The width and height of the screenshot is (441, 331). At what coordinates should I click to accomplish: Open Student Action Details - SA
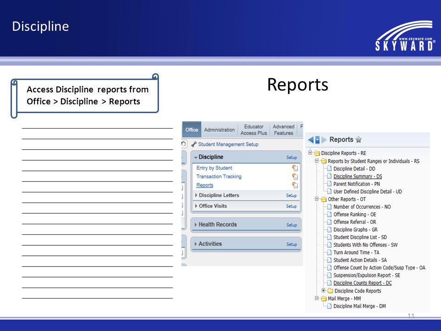coord(360,260)
